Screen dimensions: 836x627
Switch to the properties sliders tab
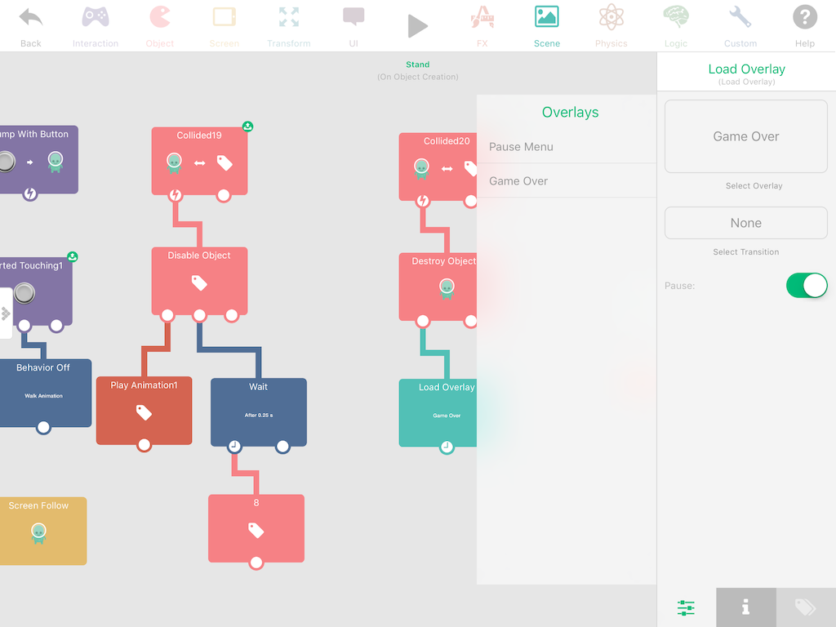click(x=686, y=607)
